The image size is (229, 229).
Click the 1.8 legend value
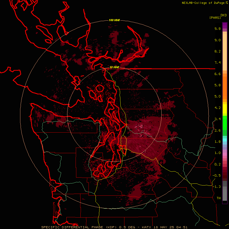coord(218,142)
